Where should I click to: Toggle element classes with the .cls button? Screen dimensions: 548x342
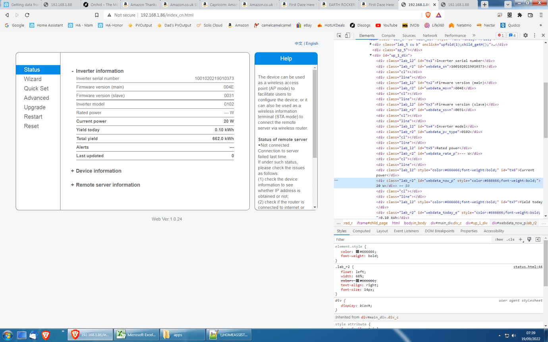pyautogui.click(x=511, y=239)
